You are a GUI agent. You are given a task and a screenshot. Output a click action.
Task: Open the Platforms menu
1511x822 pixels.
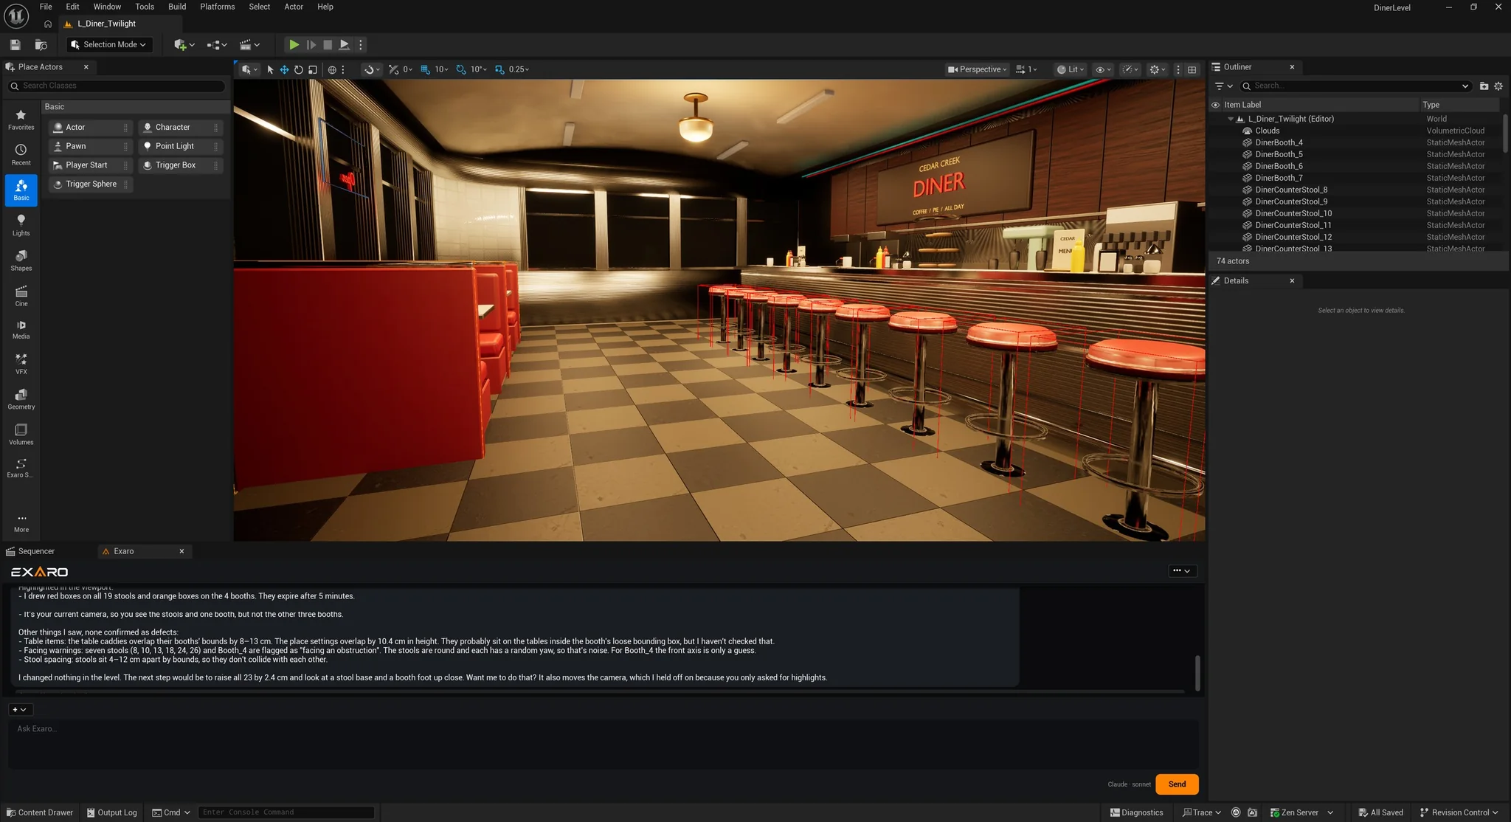(x=217, y=7)
